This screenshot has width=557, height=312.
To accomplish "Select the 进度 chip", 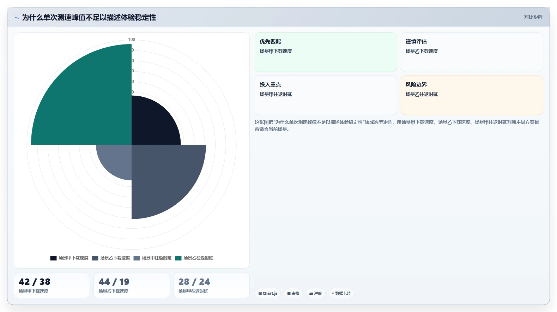I will [x=315, y=293].
